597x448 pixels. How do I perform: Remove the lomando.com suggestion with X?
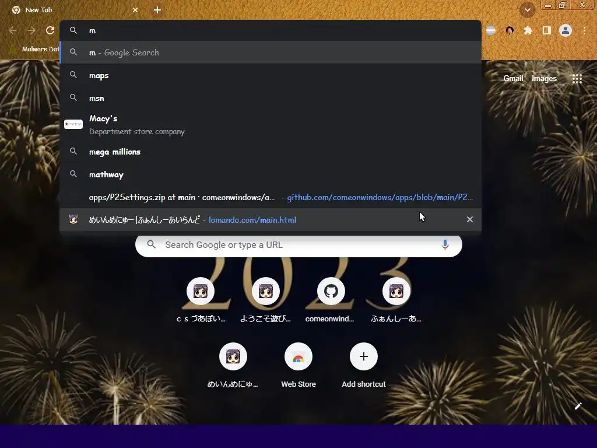pos(470,219)
